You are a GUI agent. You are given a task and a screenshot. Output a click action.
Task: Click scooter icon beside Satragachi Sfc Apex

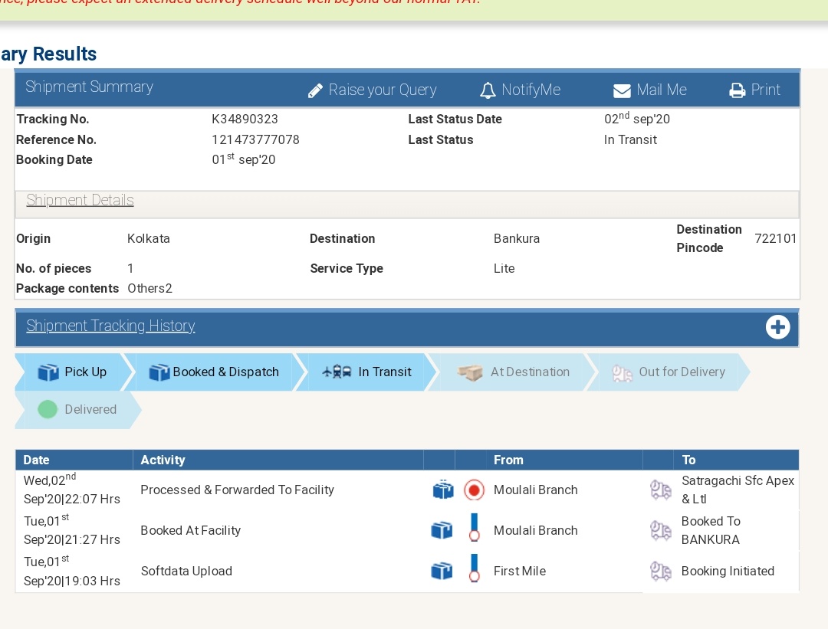pos(661,490)
